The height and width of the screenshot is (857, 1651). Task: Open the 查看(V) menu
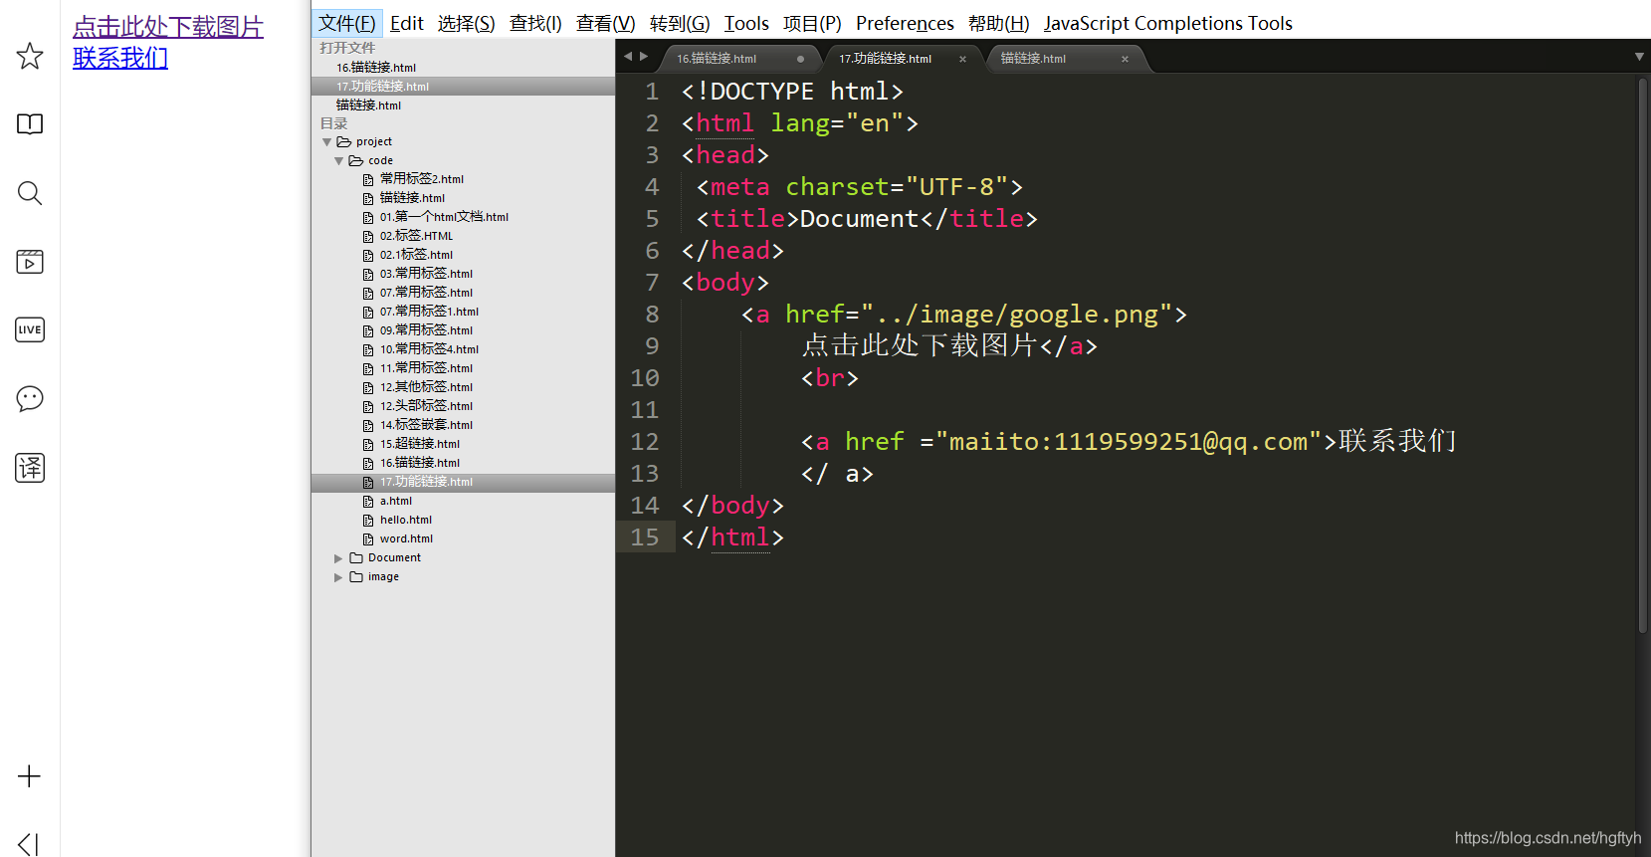(x=605, y=23)
